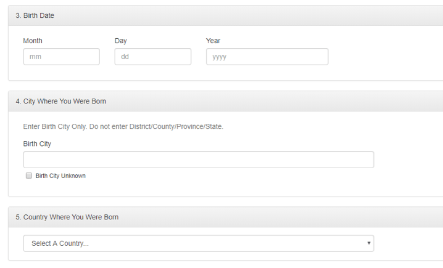Viewport: 443px width, 268px height.
Task: Click the mm placeholder in the Month box
Action: pyautogui.click(x=35, y=57)
